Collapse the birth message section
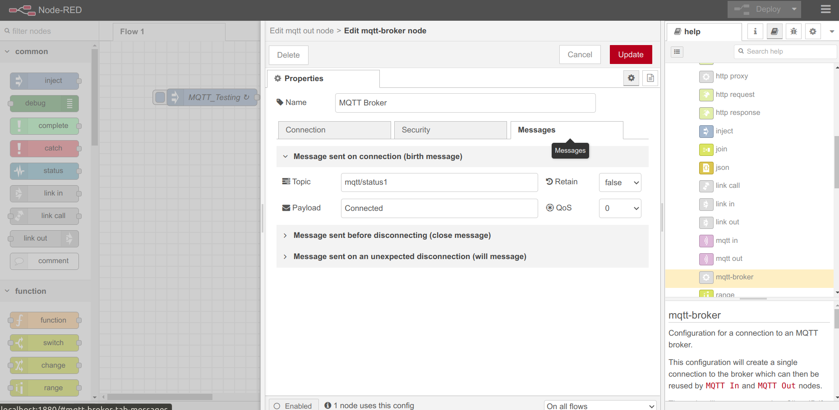The height and width of the screenshot is (410, 839). point(462,156)
